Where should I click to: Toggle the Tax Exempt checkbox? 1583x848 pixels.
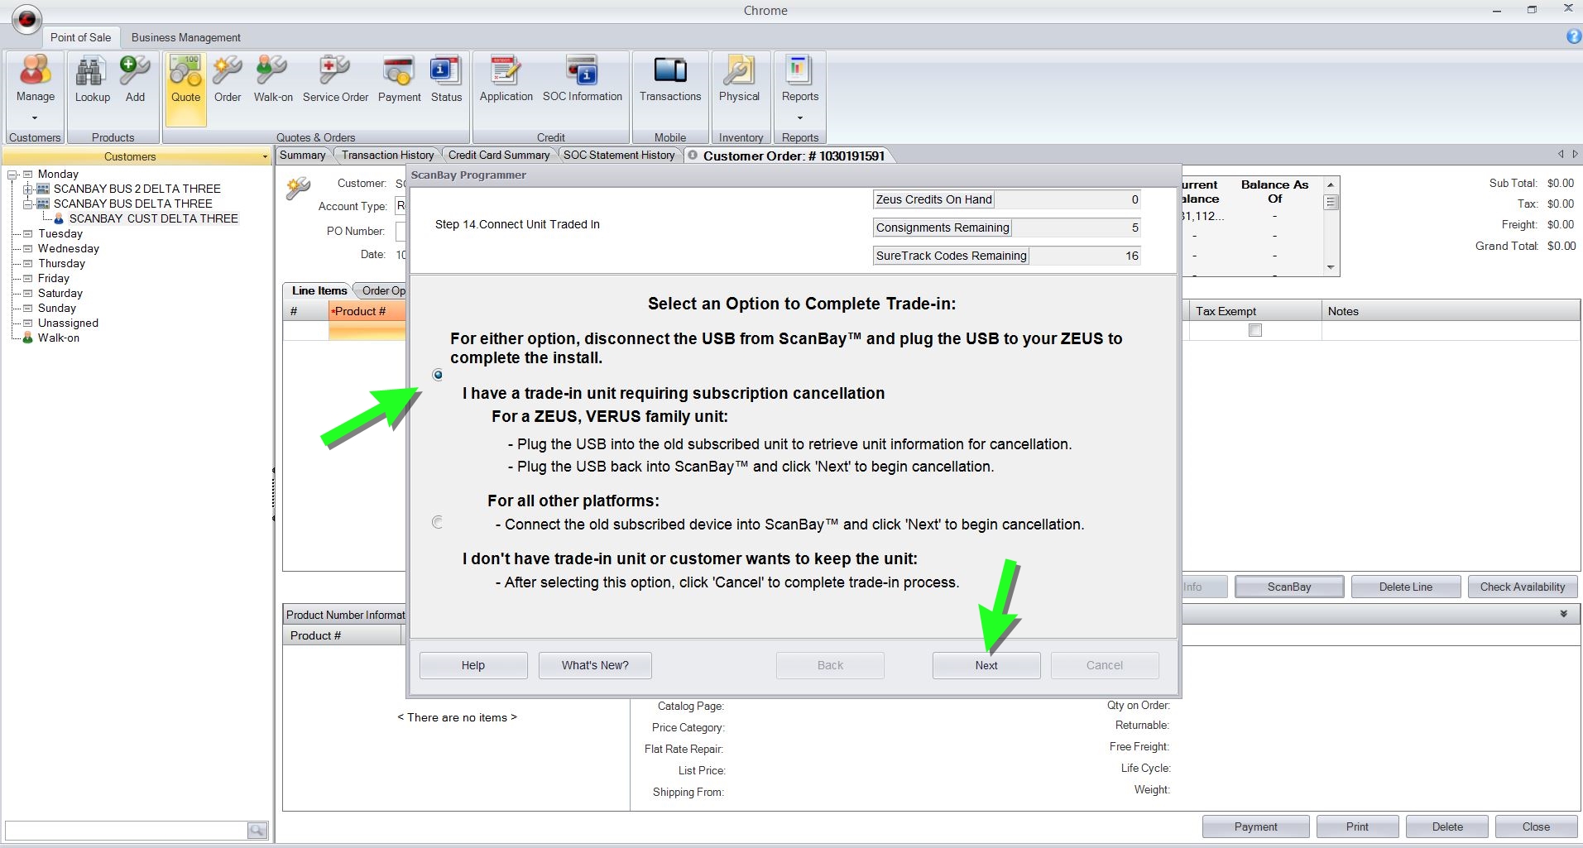pyautogui.click(x=1255, y=331)
